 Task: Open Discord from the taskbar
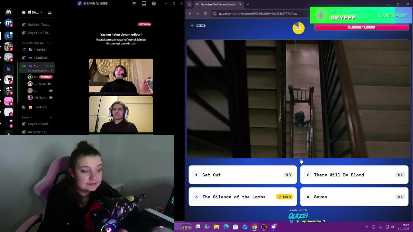pyautogui.click(x=274, y=227)
